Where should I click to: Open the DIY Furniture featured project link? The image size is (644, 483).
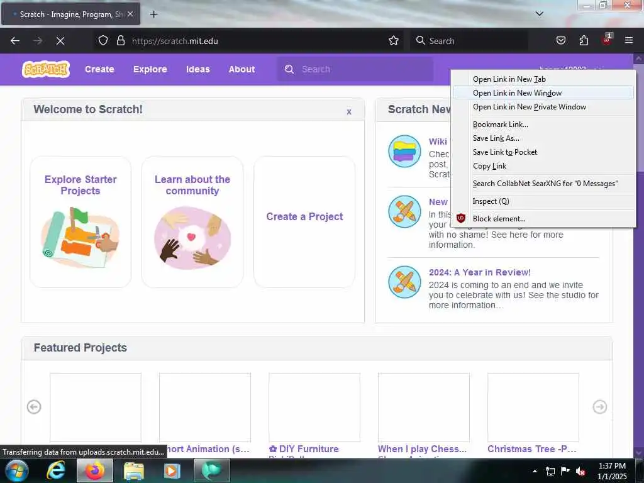coord(304,449)
